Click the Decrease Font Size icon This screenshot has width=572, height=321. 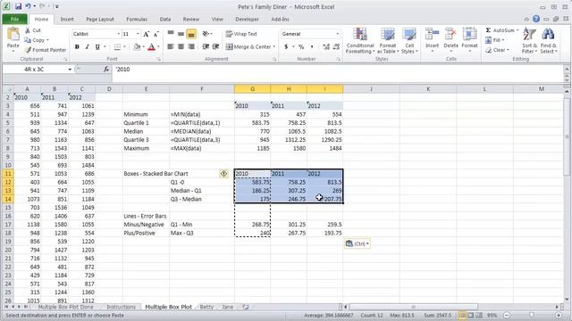(x=156, y=34)
